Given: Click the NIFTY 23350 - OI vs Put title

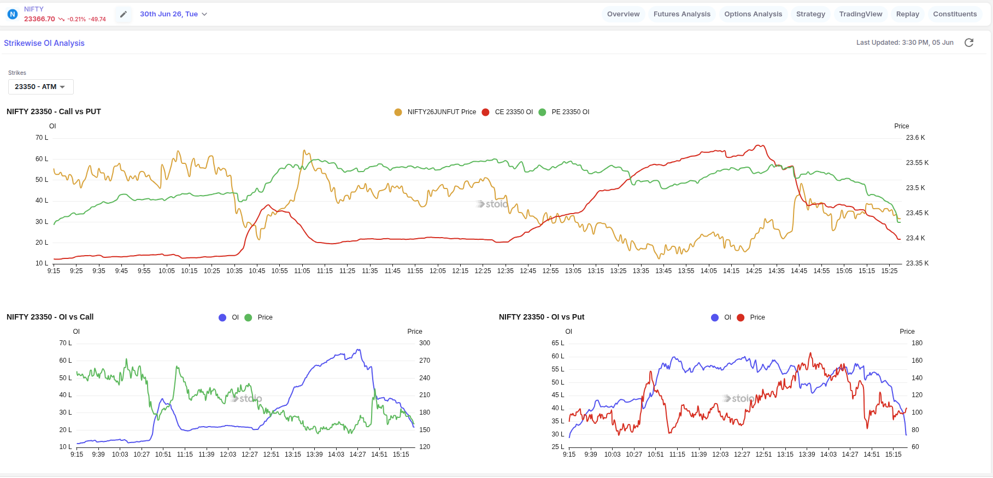Looking at the screenshot, I should [x=542, y=317].
